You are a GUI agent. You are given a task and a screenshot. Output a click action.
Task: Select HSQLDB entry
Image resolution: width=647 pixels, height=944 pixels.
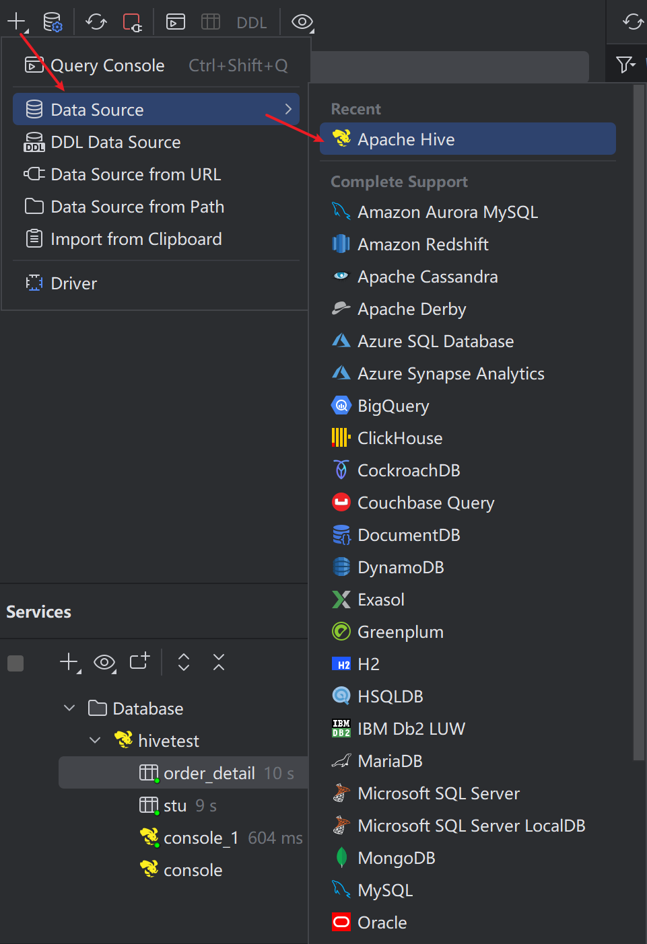[468, 696]
